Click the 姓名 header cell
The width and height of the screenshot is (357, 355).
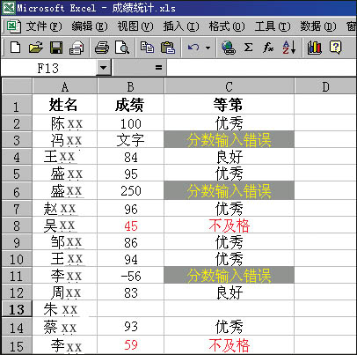coord(65,105)
